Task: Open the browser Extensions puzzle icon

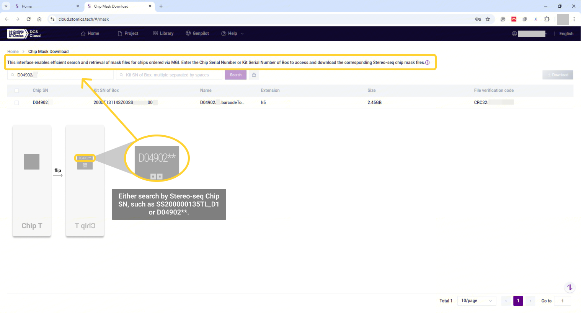Action: pos(547,19)
